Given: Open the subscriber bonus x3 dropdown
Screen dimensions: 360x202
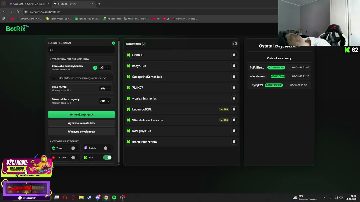Looking at the screenshot, I should [105, 68].
